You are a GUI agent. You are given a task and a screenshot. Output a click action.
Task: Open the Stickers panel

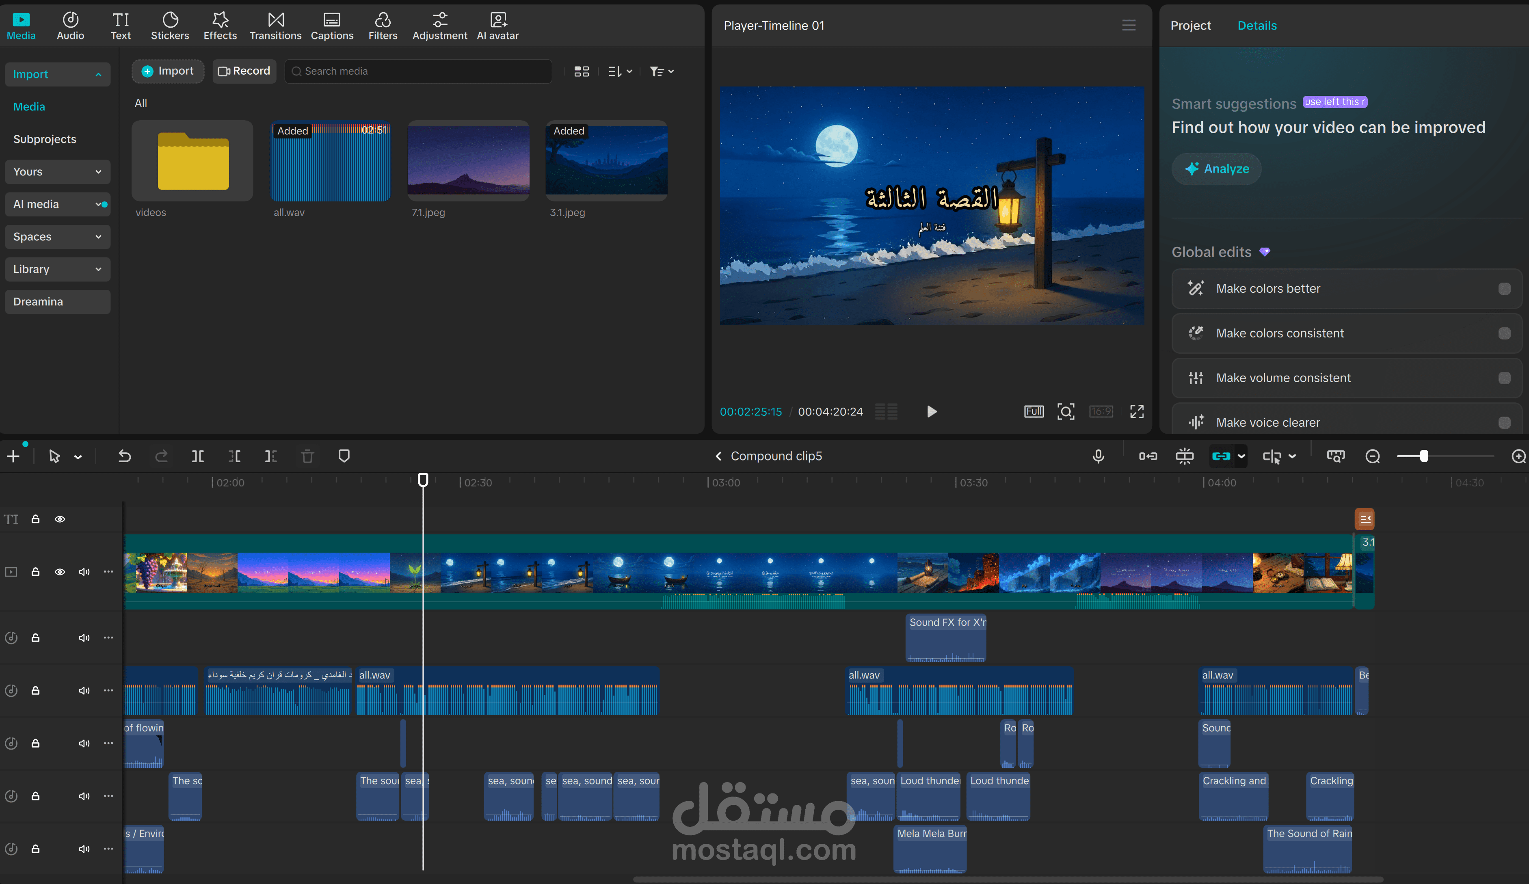tap(170, 26)
